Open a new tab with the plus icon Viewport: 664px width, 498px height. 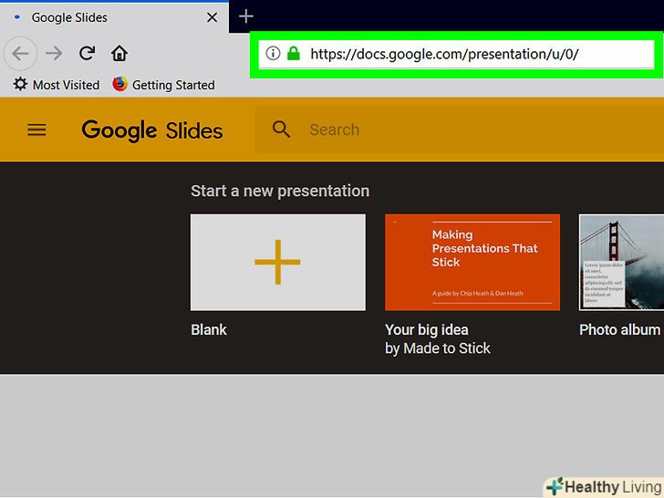[245, 17]
